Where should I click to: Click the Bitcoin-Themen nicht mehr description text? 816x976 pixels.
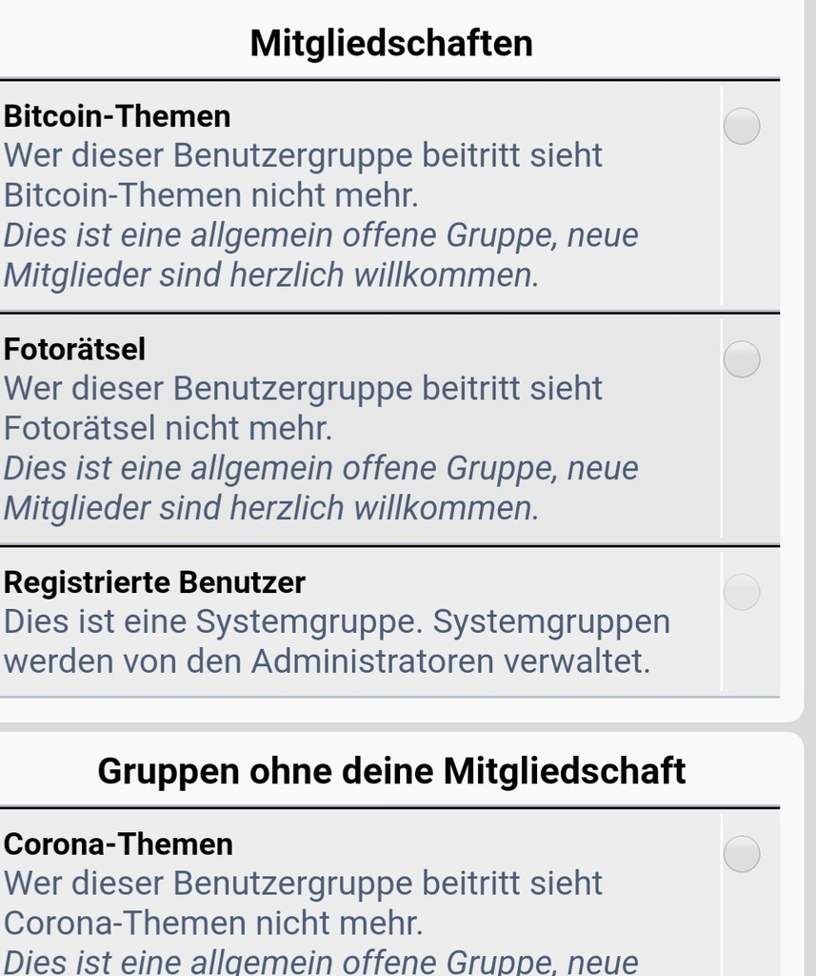point(304,175)
